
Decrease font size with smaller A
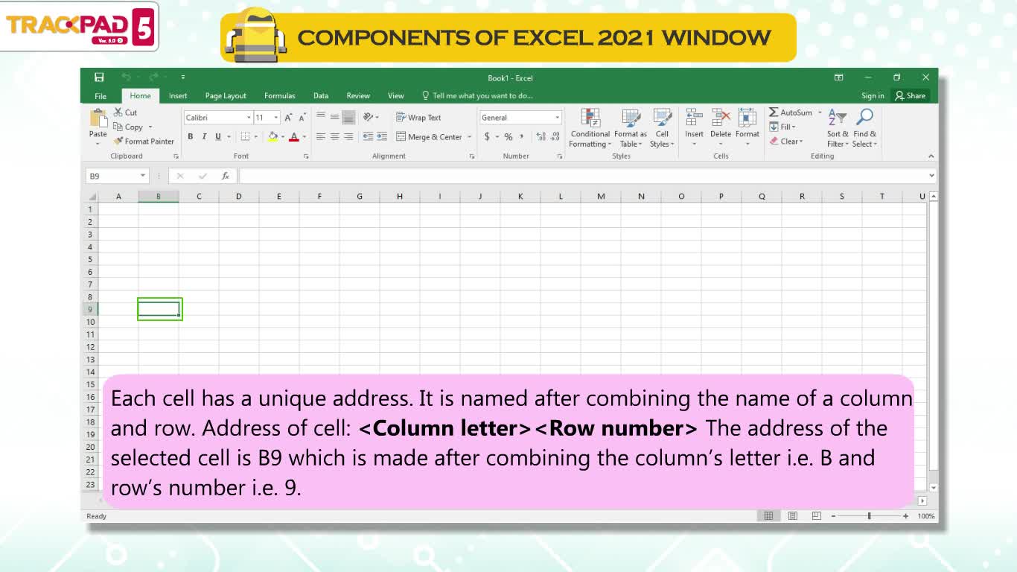302,118
